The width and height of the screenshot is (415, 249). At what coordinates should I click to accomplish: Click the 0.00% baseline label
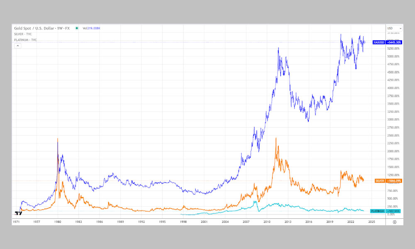click(391, 215)
